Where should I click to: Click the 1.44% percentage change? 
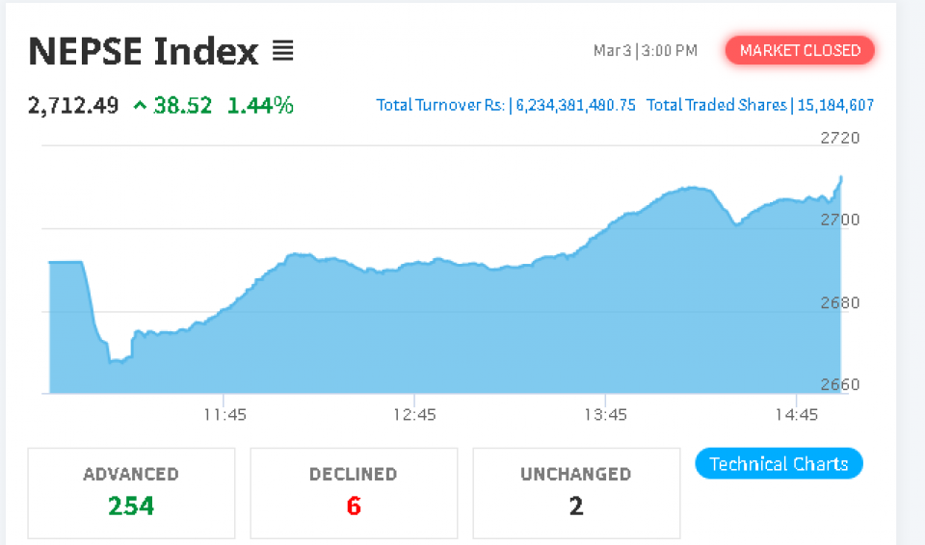pyautogui.click(x=260, y=106)
